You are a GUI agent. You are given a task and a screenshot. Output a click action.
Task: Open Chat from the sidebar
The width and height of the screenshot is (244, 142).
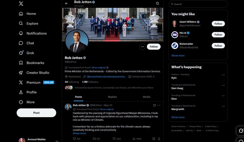click(26, 43)
